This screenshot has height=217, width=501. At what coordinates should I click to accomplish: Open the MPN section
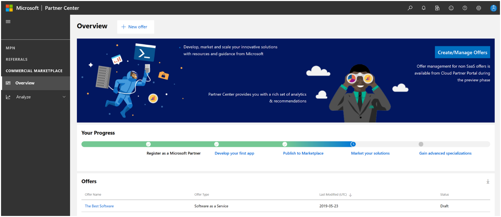pyautogui.click(x=11, y=48)
